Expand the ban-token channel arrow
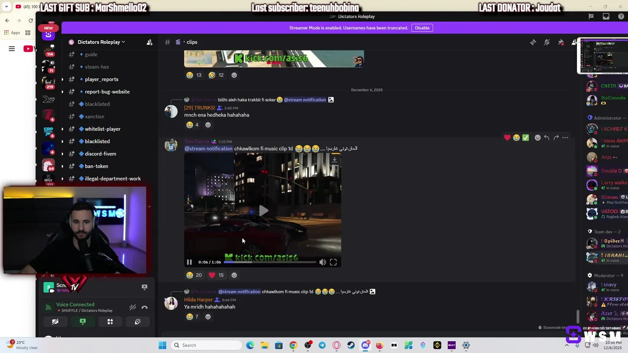This screenshot has height=353, width=628. tap(62, 166)
